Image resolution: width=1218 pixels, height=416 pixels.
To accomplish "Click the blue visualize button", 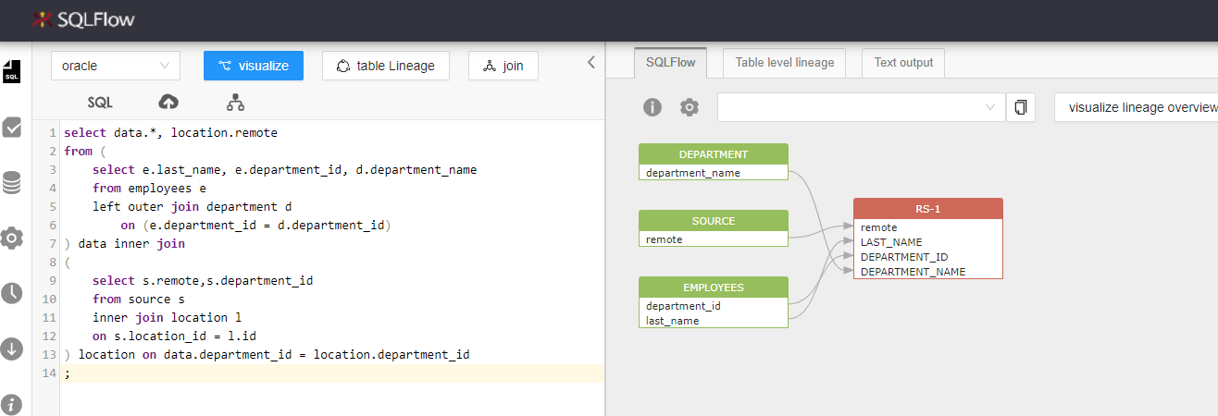I will coord(254,66).
